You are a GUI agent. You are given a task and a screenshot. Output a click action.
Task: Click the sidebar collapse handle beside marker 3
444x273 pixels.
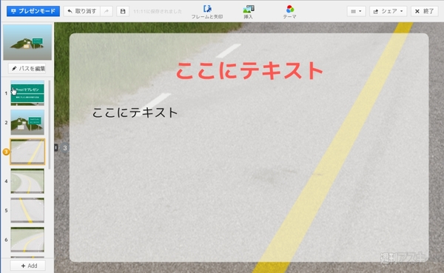tap(56, 147)
